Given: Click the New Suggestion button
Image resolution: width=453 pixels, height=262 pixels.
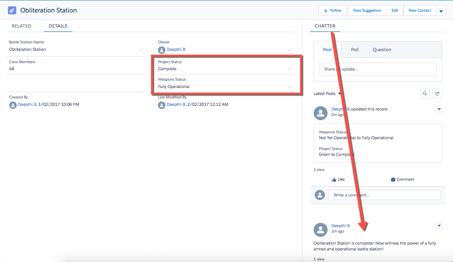Looking at the screenshot, I should click(367, 11).
